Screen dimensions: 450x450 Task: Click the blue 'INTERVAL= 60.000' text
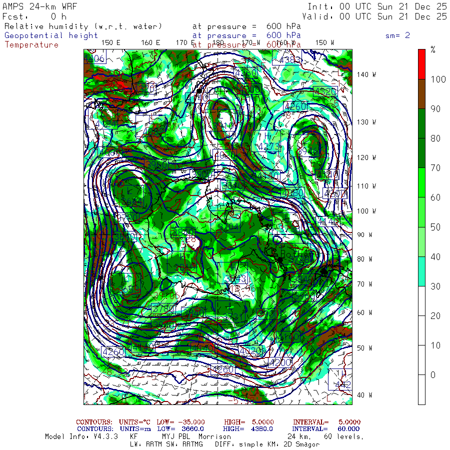[326, 429]
